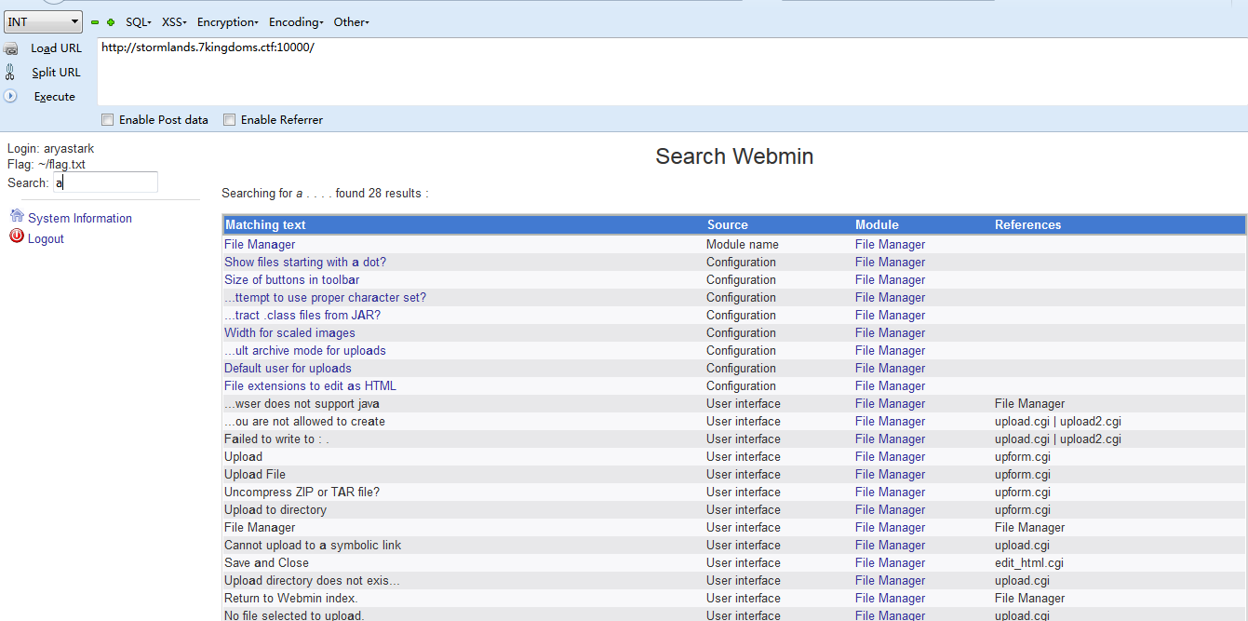
Task: Click 'Upload to directory' matching text
Action: click(x=275, y=510)
